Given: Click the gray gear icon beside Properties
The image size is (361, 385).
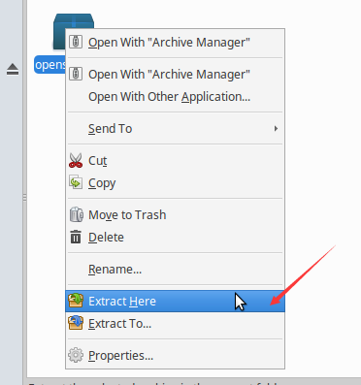Looking at the screenshot, I should pos(76,355).
